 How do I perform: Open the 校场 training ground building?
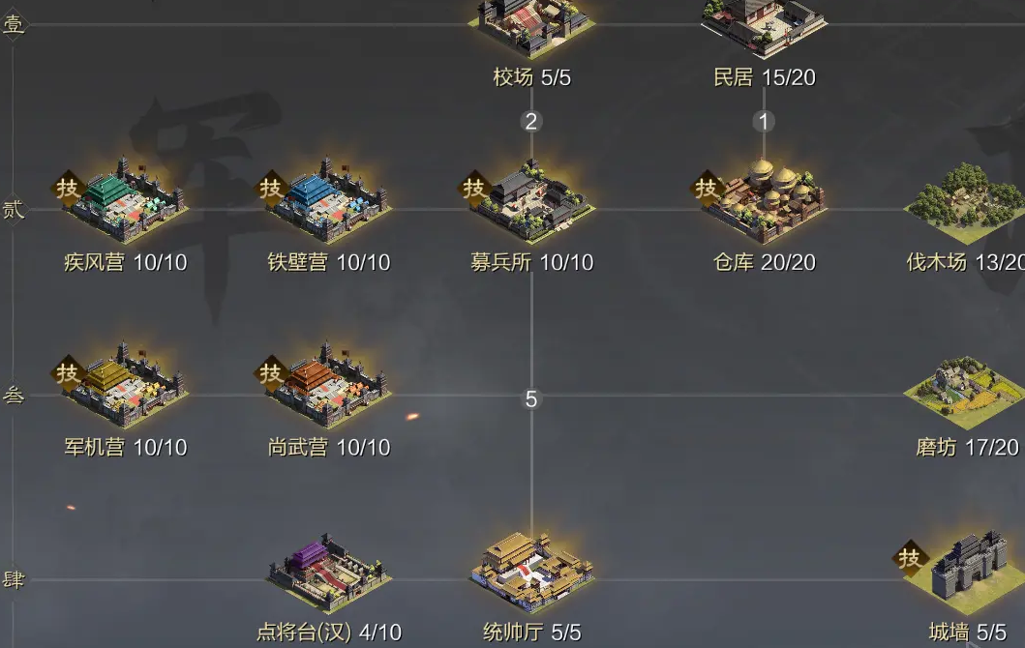531,26
